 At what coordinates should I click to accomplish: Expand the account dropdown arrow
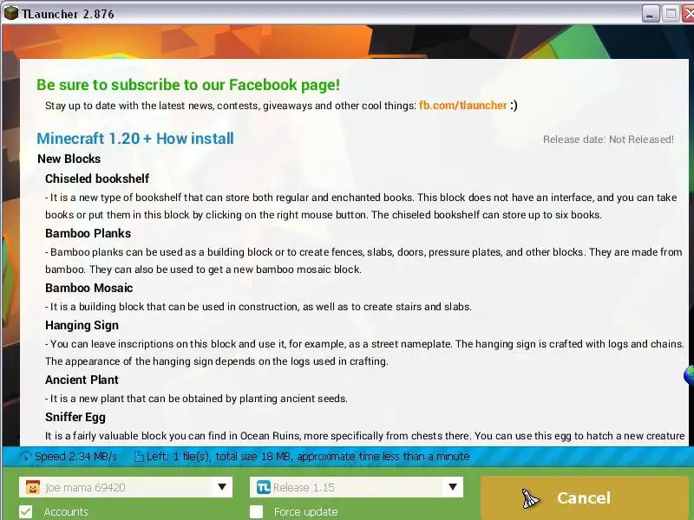[222, 487]
